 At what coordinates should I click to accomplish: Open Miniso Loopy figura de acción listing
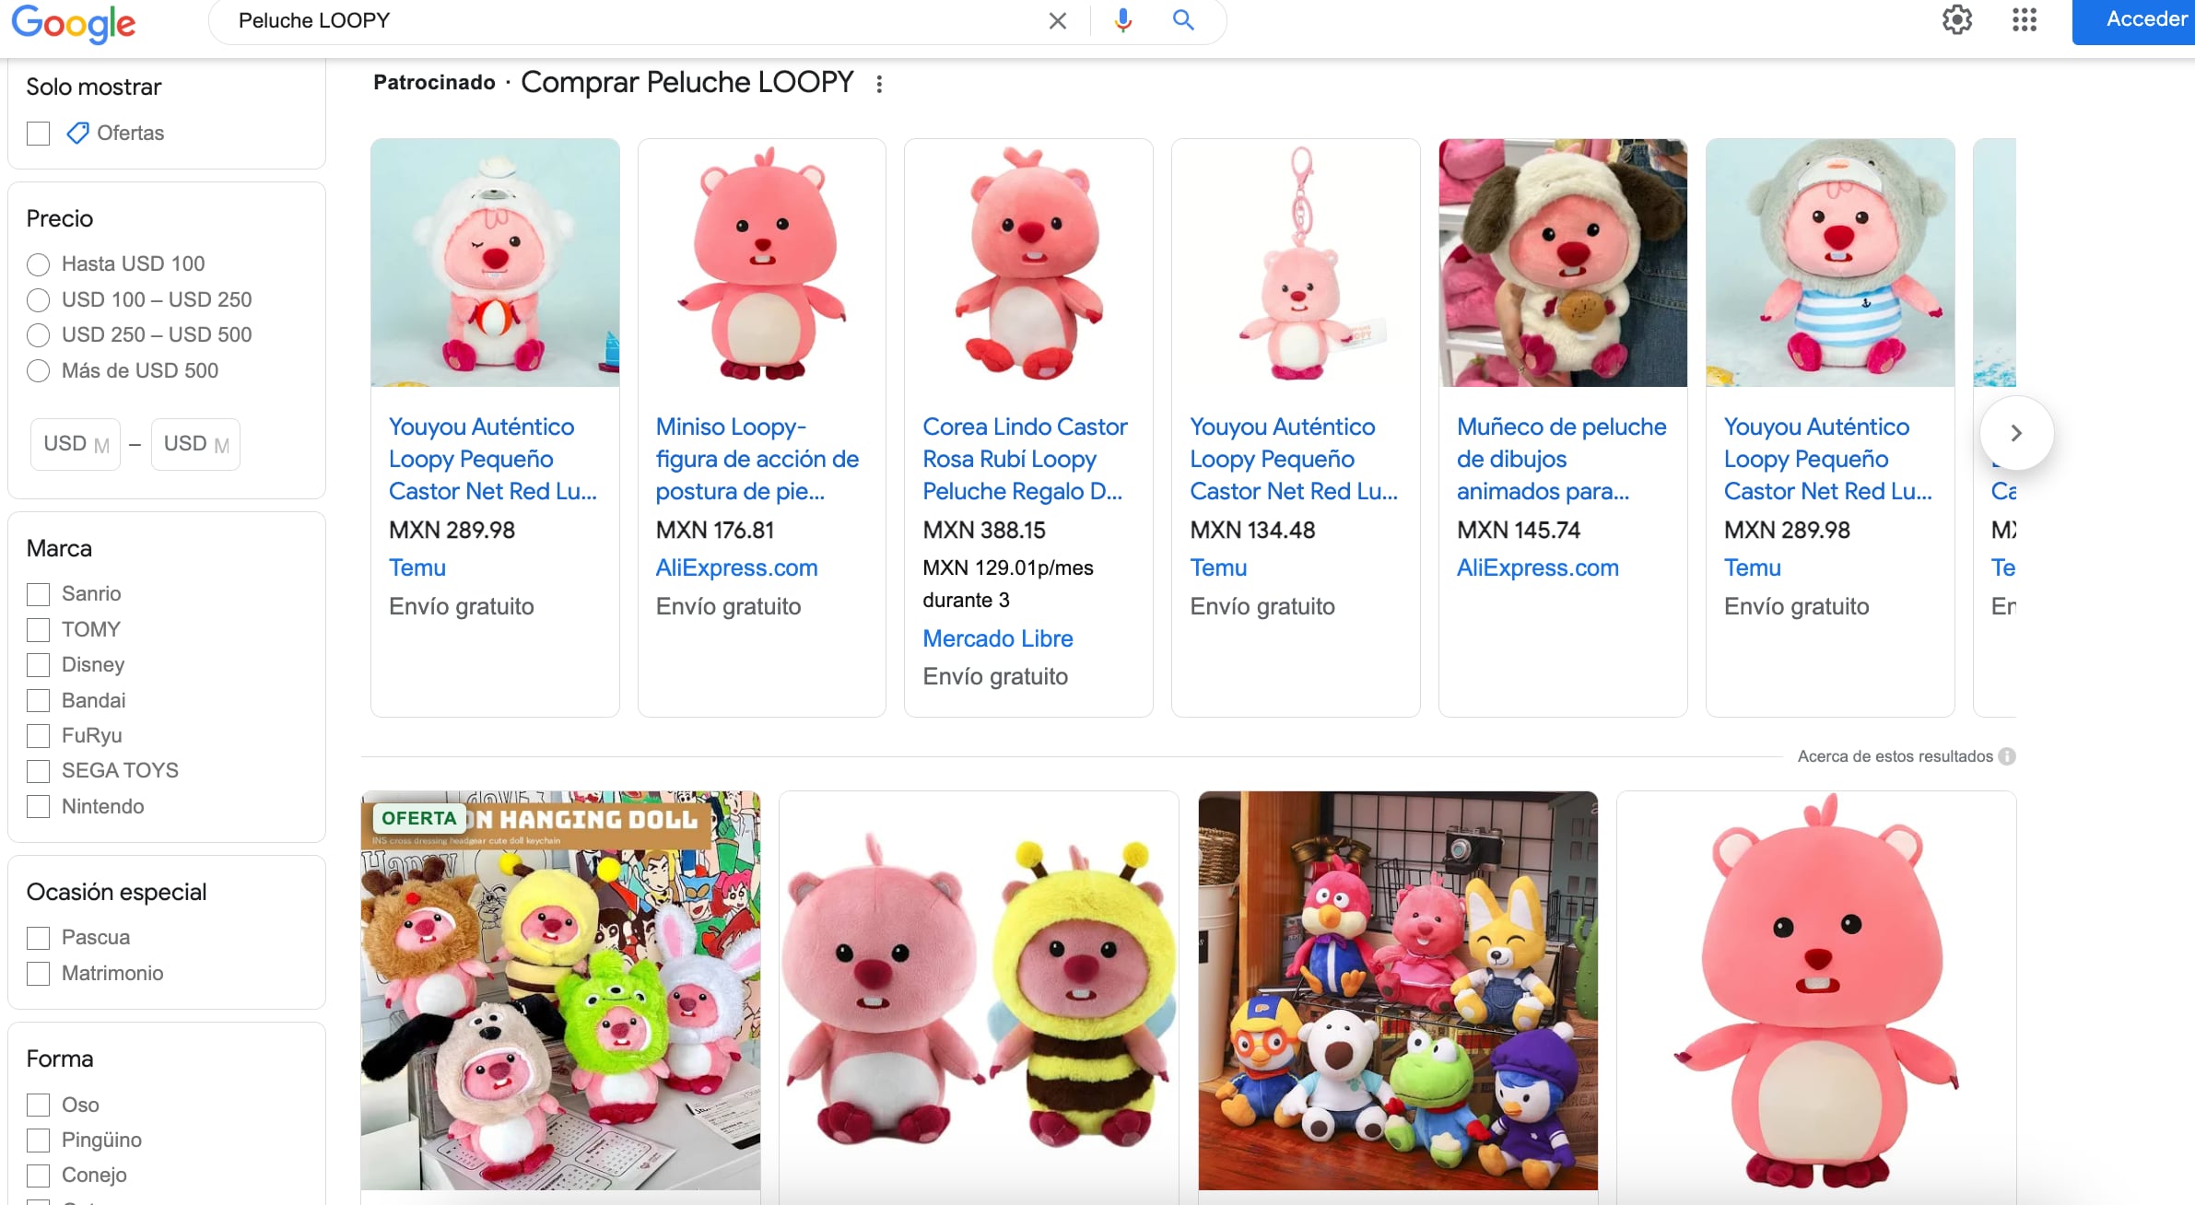coord(757,459)
